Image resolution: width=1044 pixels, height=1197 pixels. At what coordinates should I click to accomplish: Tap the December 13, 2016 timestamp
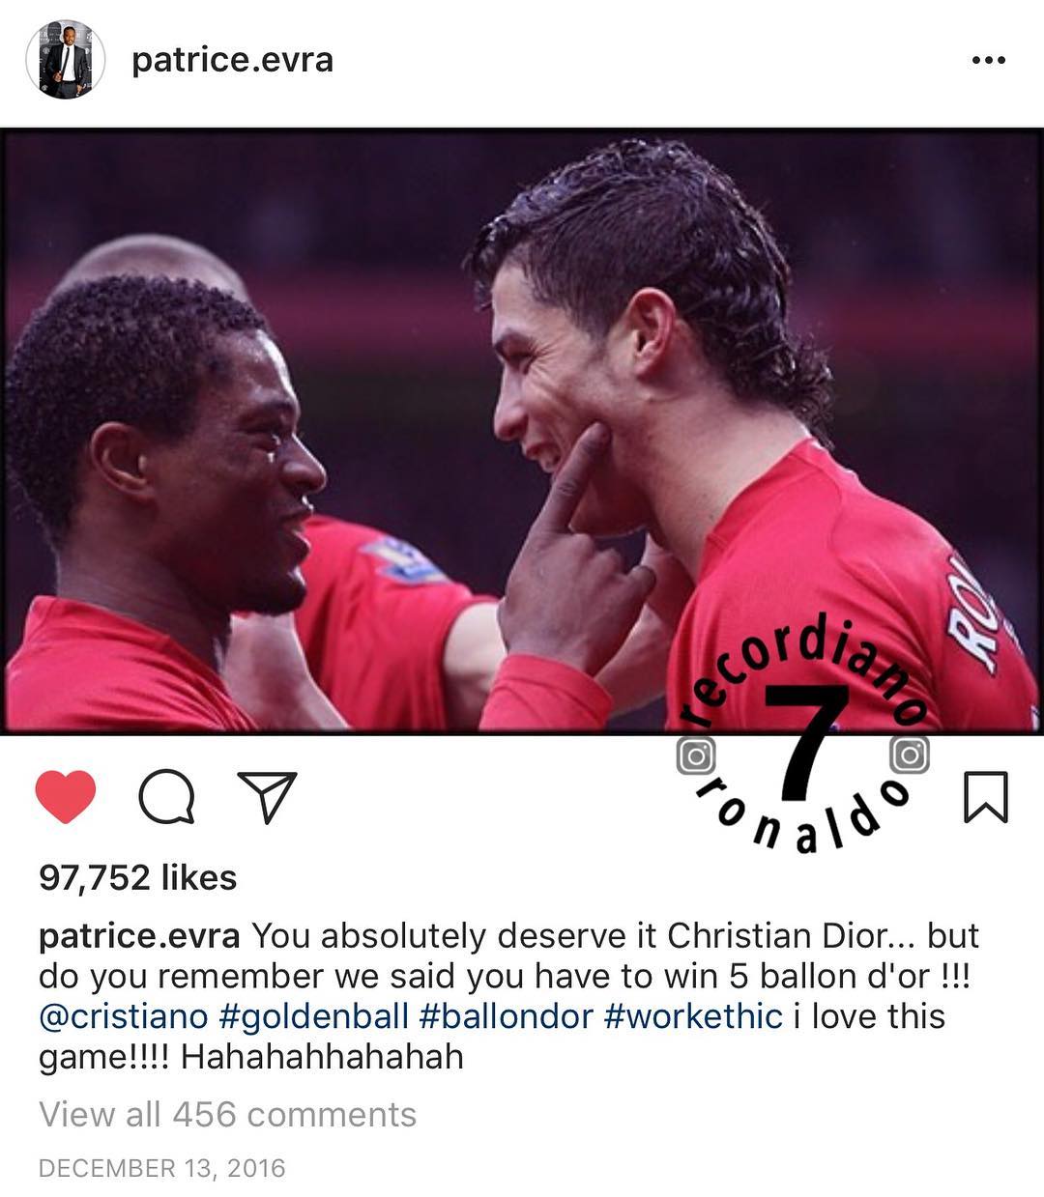[161, 1168]
